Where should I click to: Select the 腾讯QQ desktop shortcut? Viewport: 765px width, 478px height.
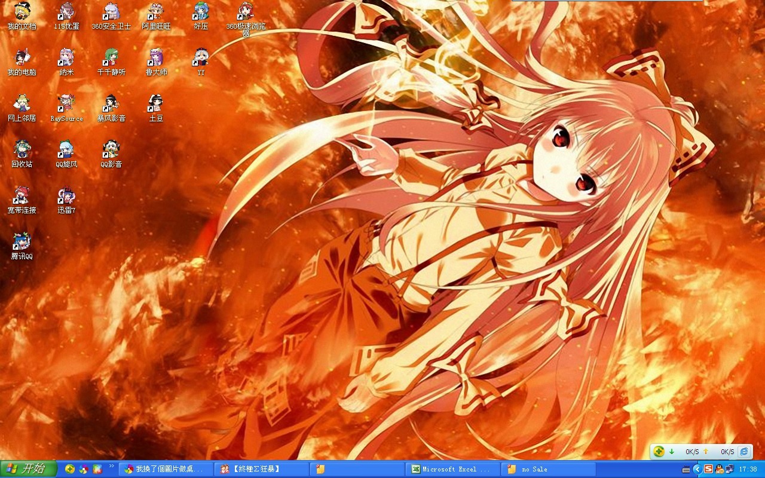(22, 243)
